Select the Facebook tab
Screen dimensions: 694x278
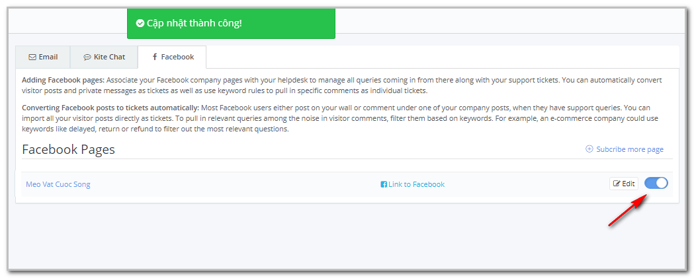[x=172, y=57]
